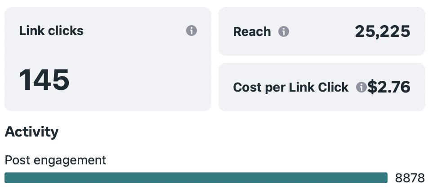
Task: Click the 25,225 reach number
Action: [382, 31]
